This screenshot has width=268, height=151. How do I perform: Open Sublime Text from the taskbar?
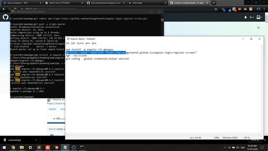coord(39,147)
